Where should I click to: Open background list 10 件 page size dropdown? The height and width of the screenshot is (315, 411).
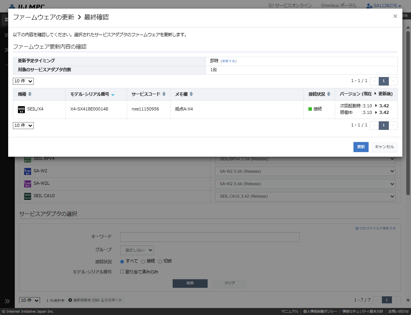tap(30, 300)
